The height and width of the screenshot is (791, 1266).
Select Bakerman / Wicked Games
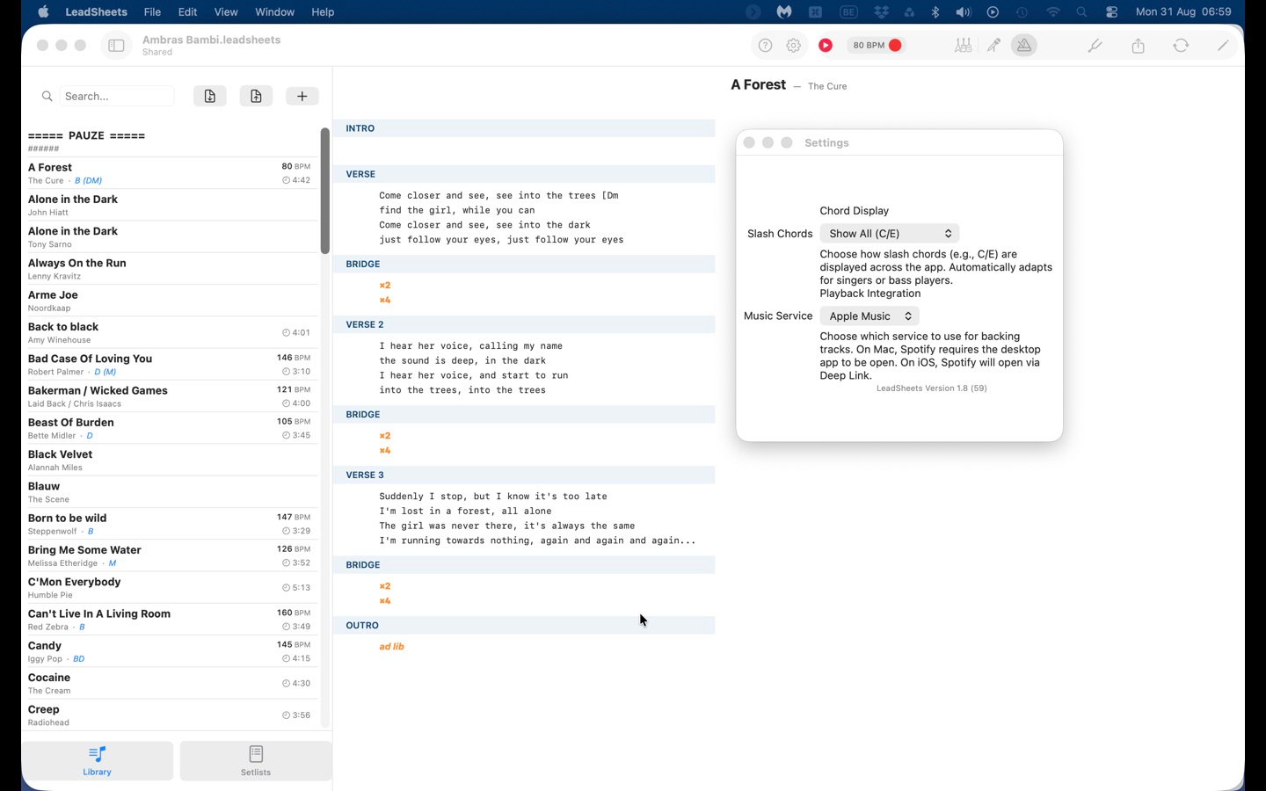(x=170, y=396)
